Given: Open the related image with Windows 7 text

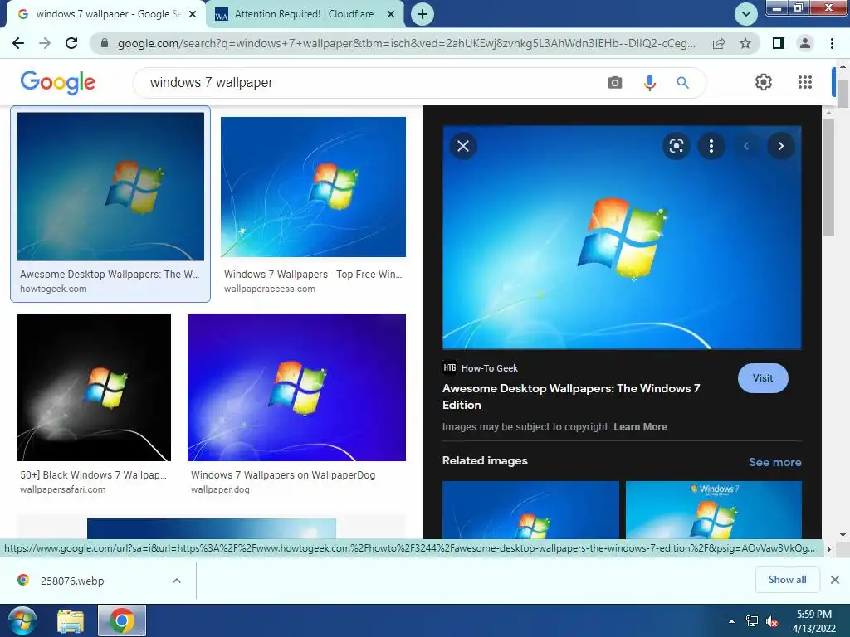Looking at the screenshot, I should click(713, 509).
